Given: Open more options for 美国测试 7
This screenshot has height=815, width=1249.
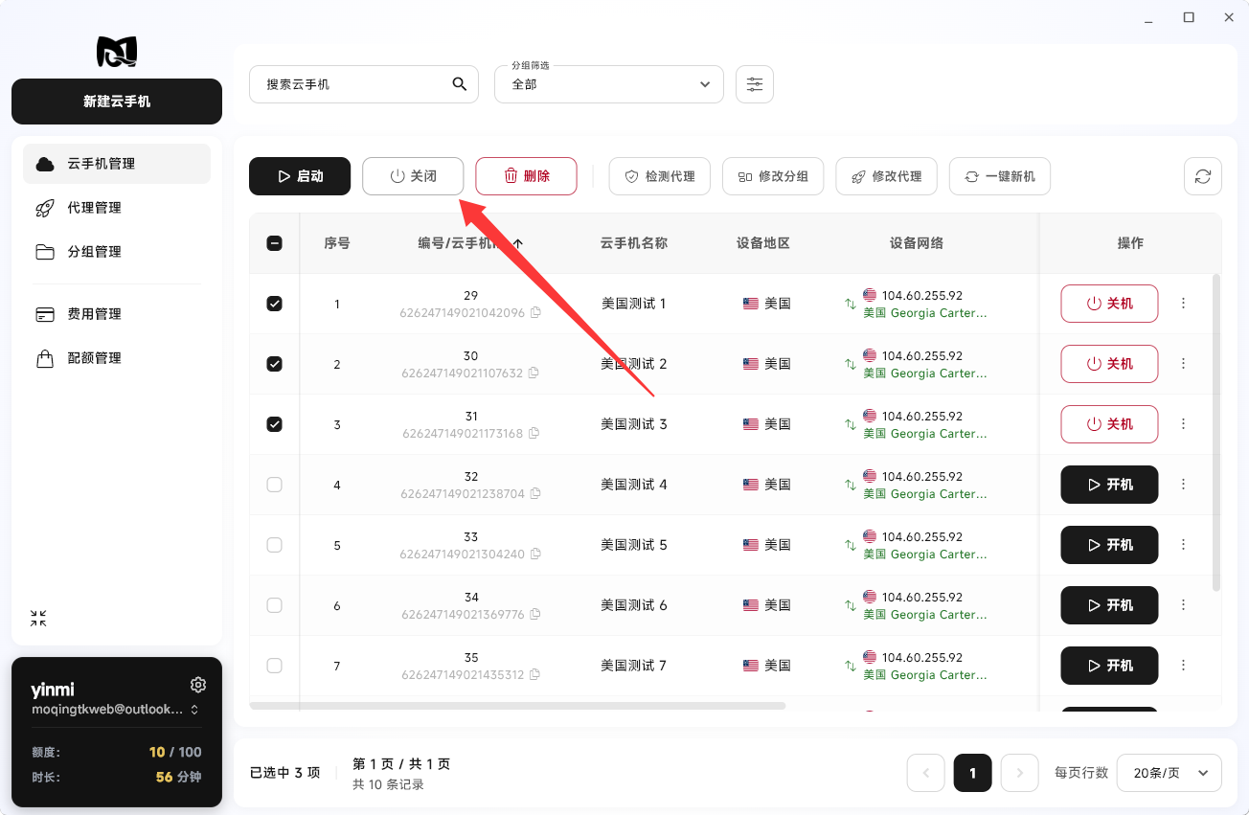Looking at the screenshot, I should 1183,666.
